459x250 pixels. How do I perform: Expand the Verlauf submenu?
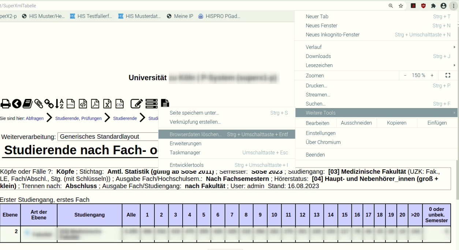pos(377,47)
